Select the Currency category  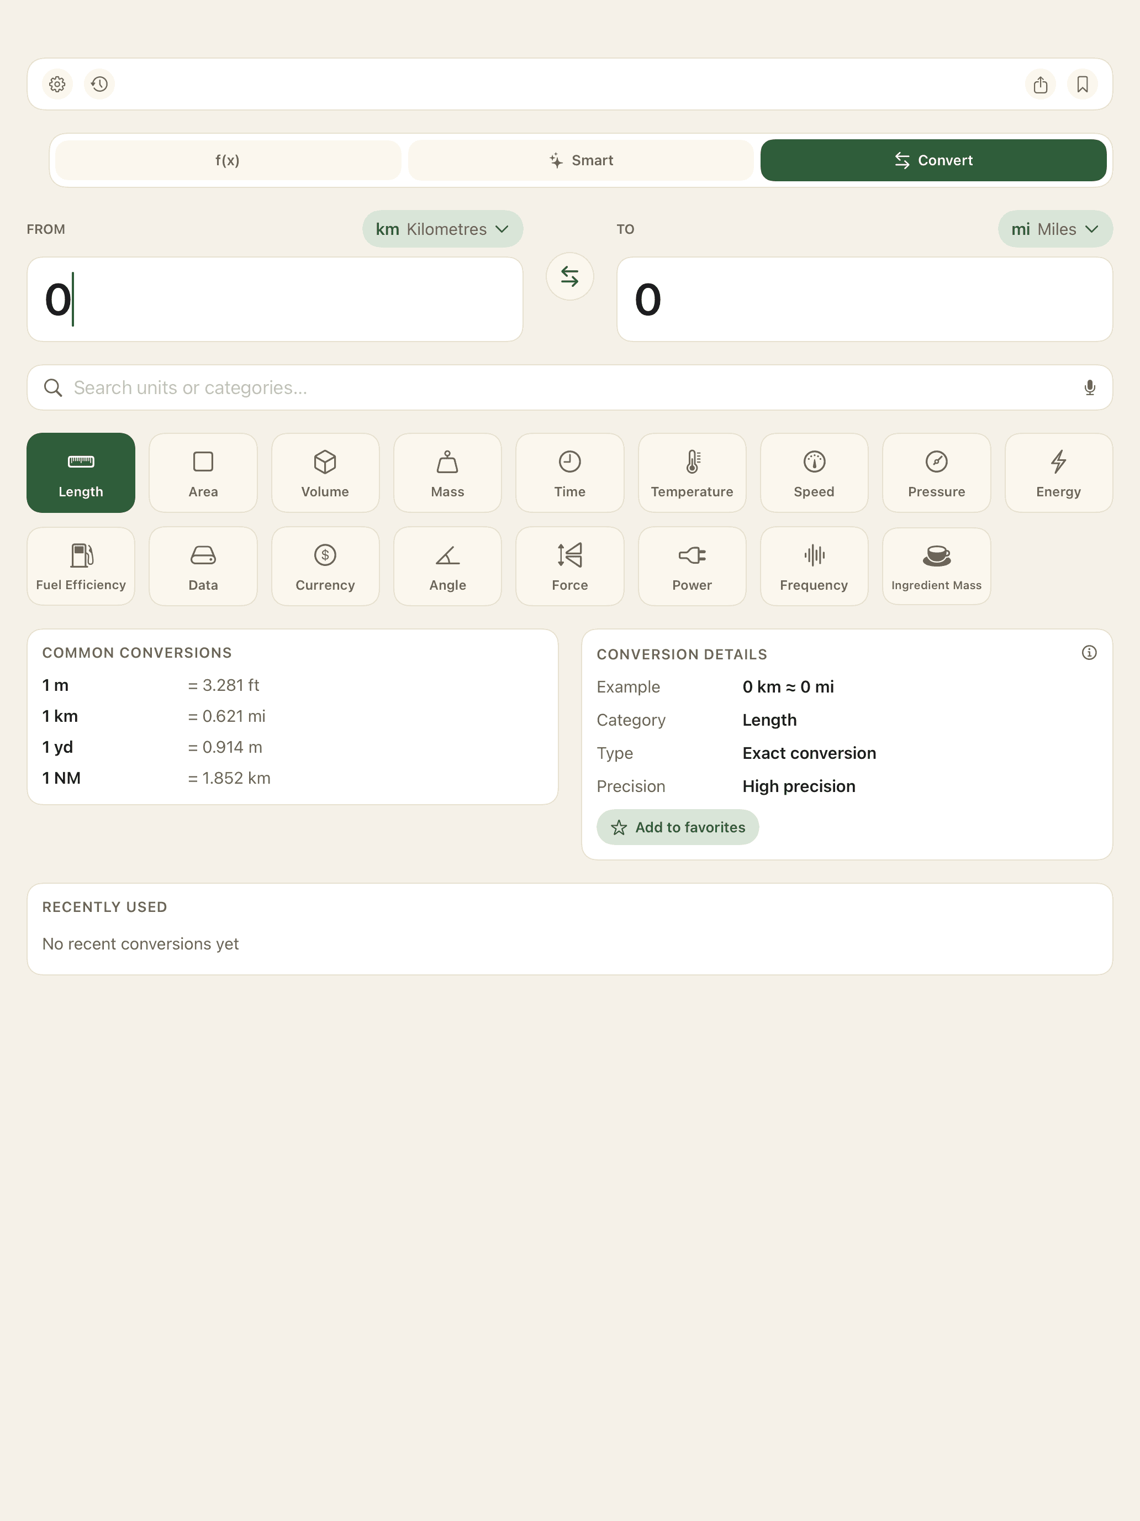coord(325,566)
